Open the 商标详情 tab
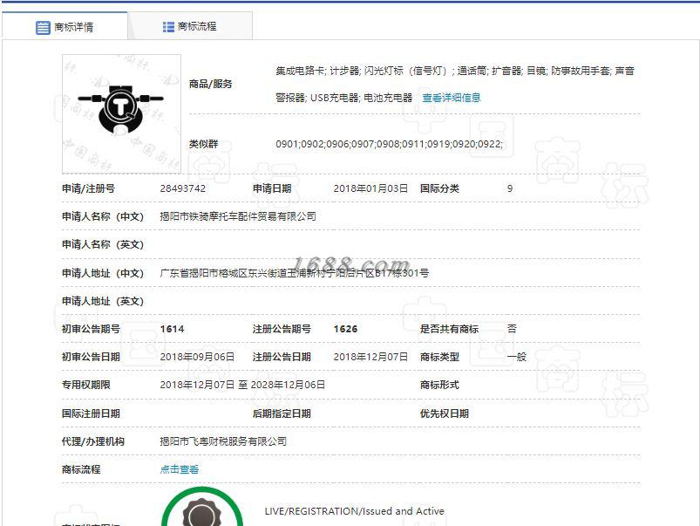The image size is (700, 526). coord(65,26)
